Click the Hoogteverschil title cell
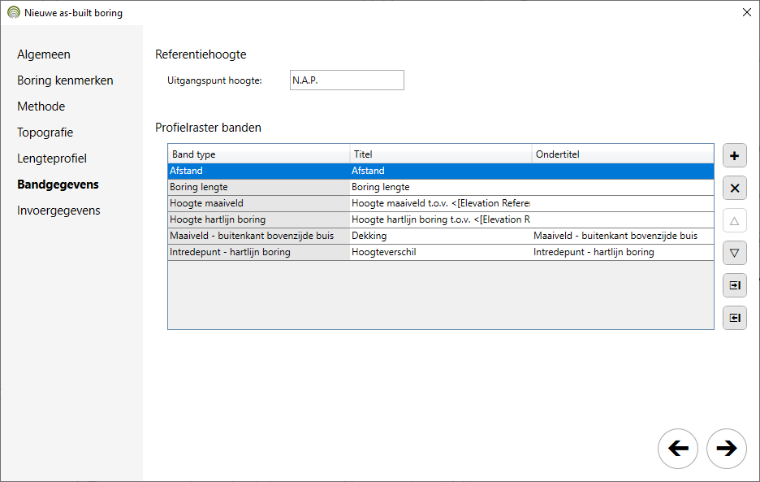Image resolution: width=760 pixels, height=482 pixels. click(441, 253)
